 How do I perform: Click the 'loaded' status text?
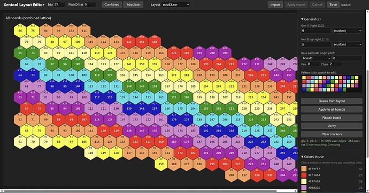click(345, 5)
